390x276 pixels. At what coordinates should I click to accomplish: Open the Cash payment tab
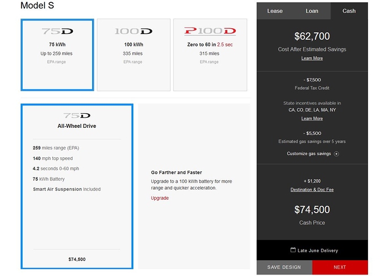[x=349, y=11]
